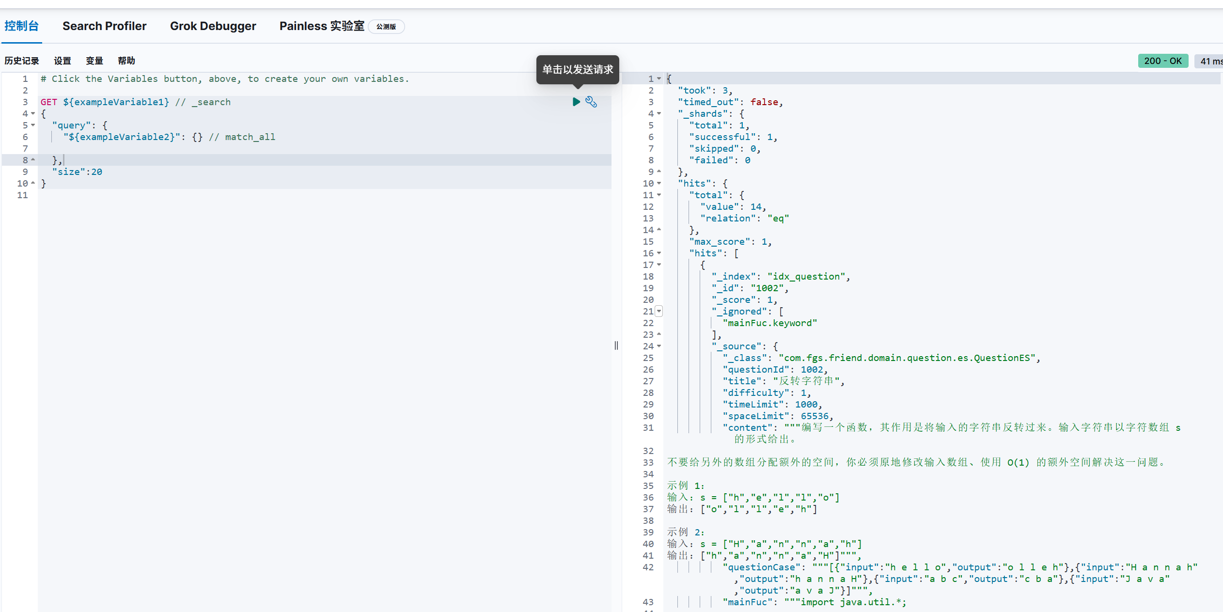This screenshot has height=612, width=1223.
Task: Click the 200 - OK status badge
Action: [1162, 61]
